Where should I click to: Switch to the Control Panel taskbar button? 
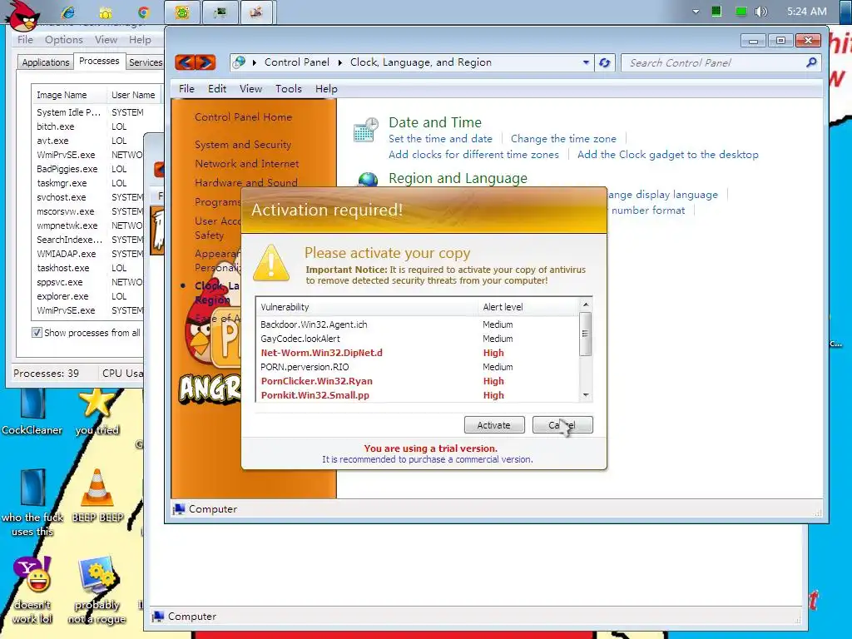[256, 12]
